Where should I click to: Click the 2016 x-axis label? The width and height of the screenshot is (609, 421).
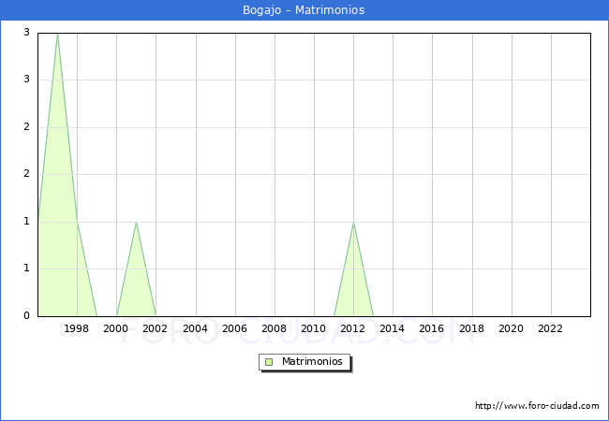[x=432, y=328]
